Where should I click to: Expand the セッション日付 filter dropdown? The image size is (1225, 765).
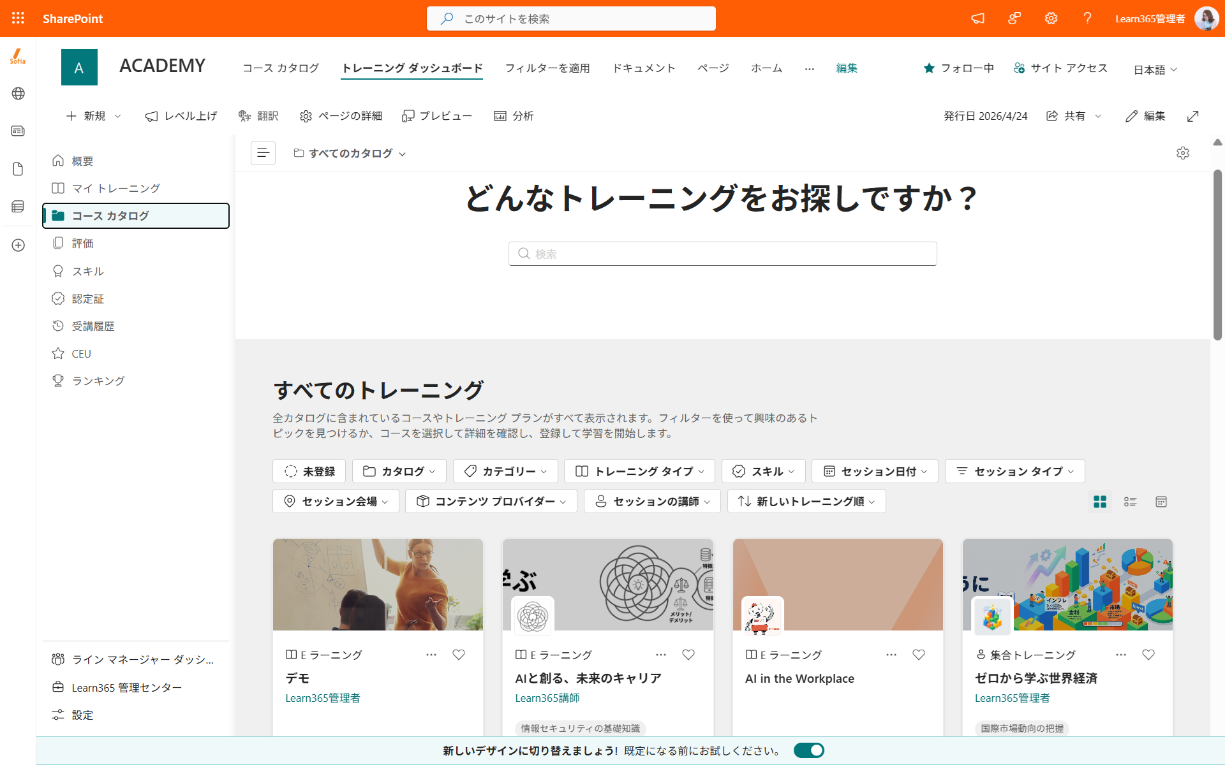point(875,471)
